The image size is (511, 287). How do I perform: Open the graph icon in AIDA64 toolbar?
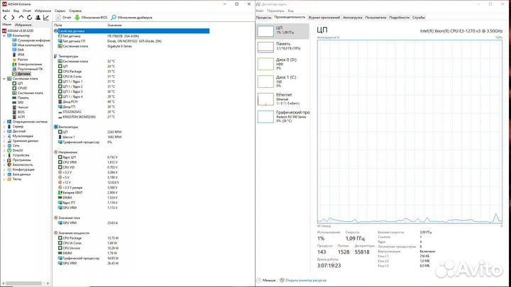click(46, 18)
